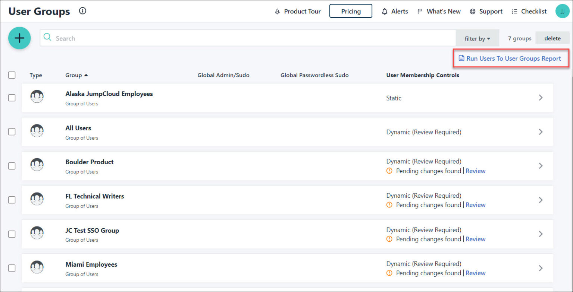
Task: Click the info icon next to User Groups title
Action: click(82, 11)
